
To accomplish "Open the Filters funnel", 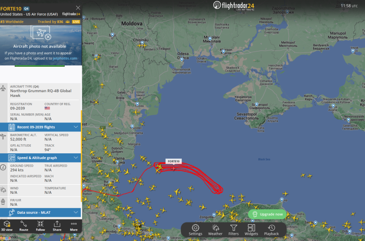I will coord(234,230).
